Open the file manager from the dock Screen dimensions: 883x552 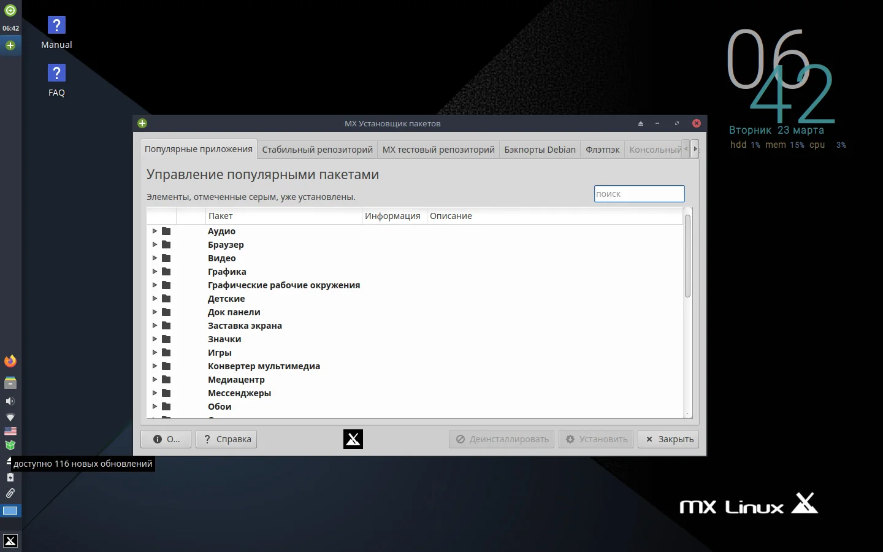tap(10, 382)
